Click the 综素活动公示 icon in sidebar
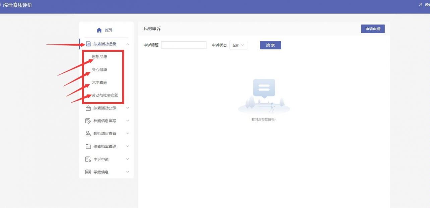This screenshot has width=430, height=208. point(88,108)
